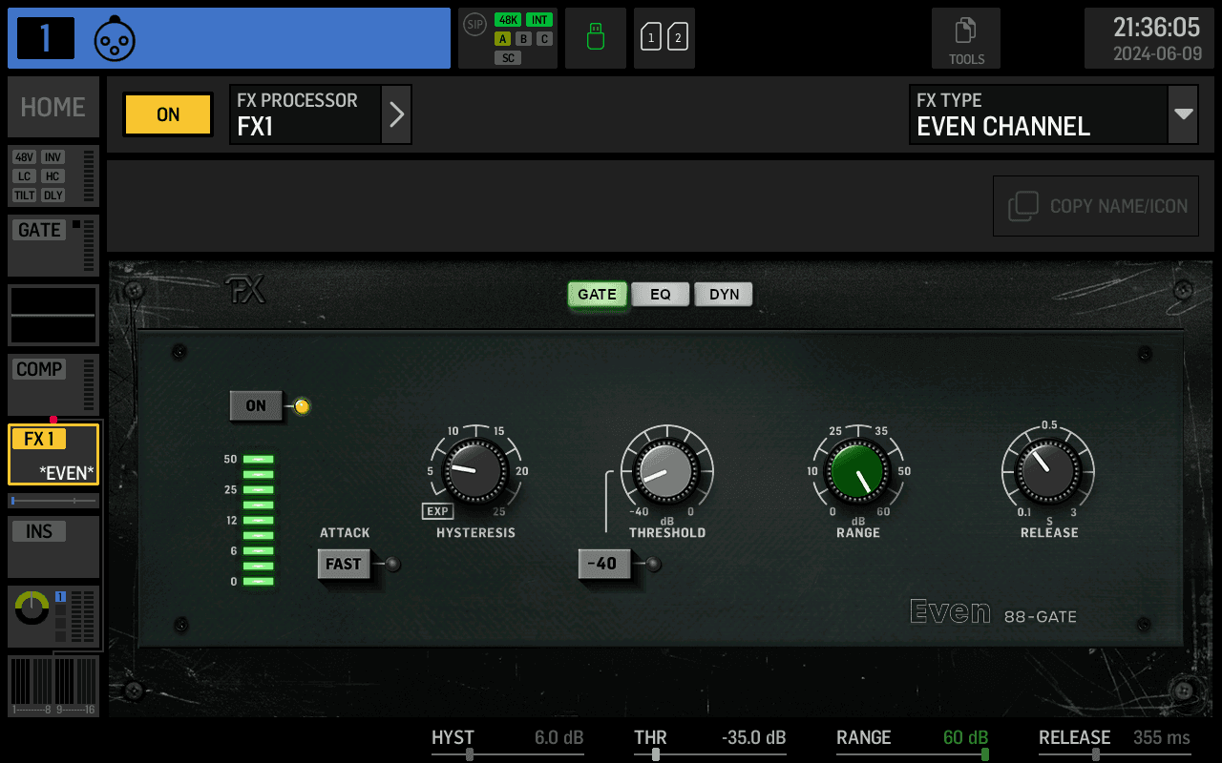The width and height of the screenshot is (1222, 763).
Task: Open the input preamp settings tile
Action: 53,175
